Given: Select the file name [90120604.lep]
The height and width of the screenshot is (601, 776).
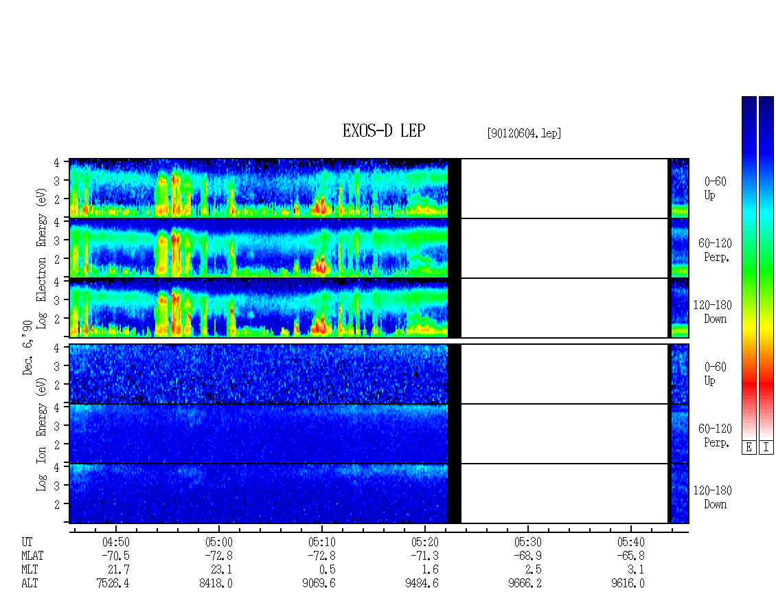Looking at the screenshot, I should tap(524, 133).
